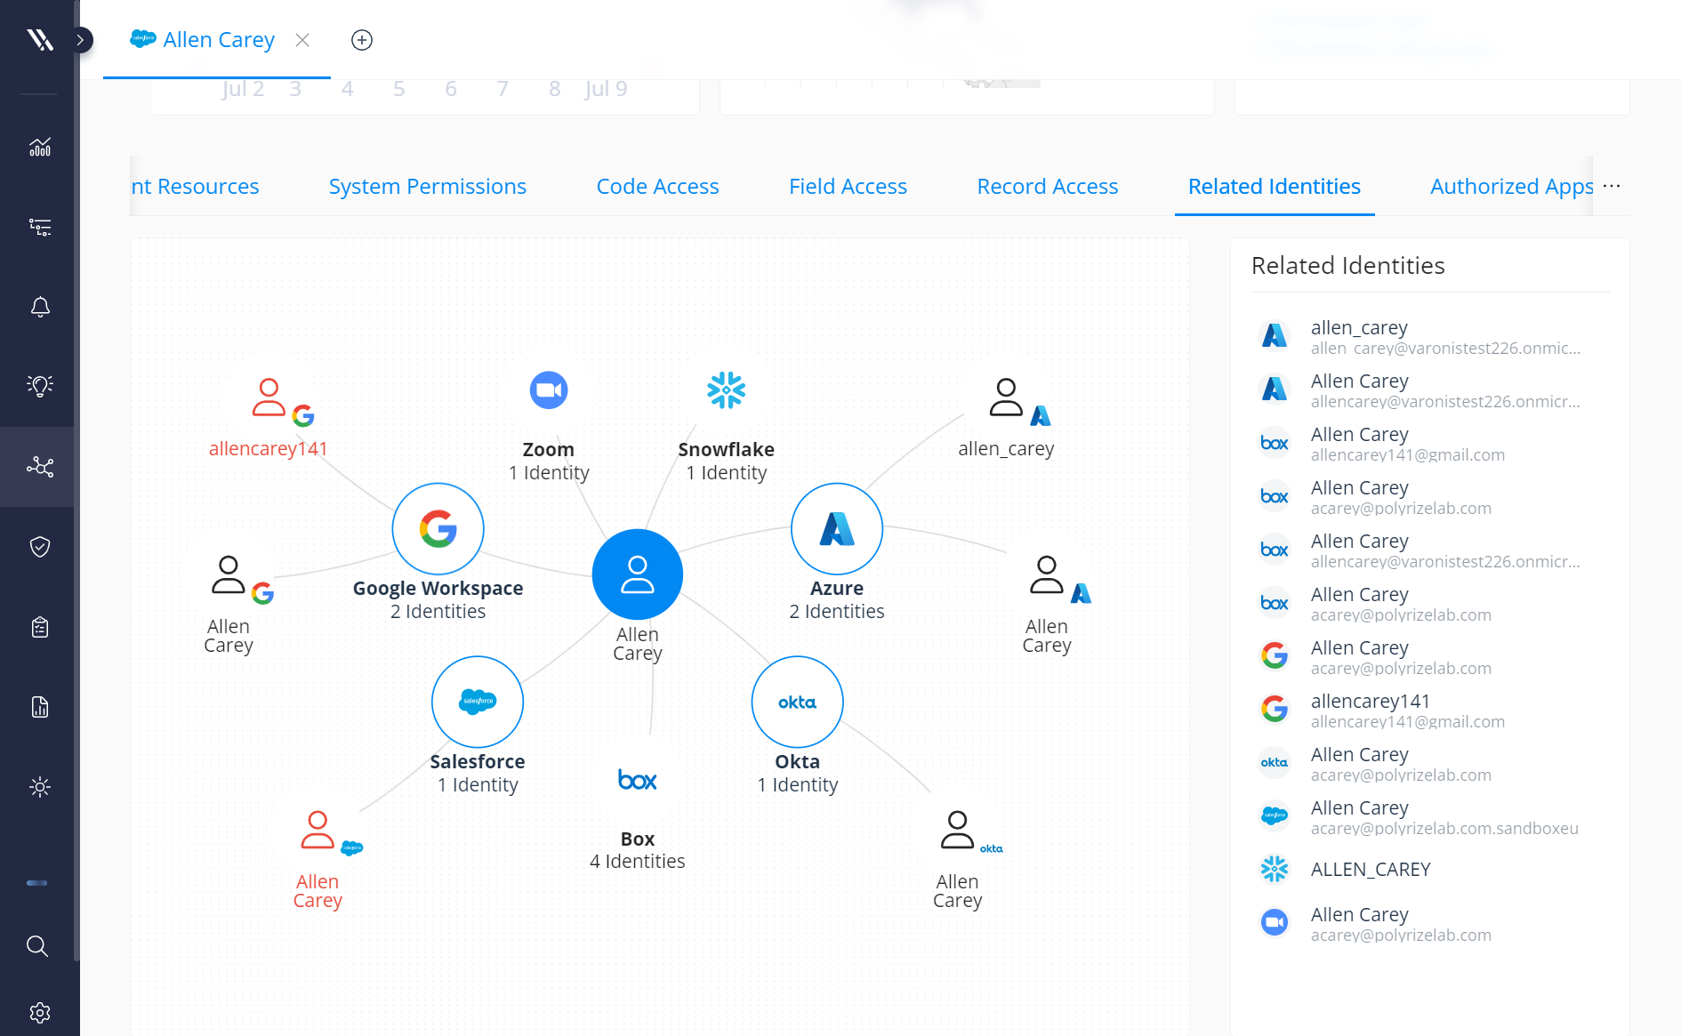Select Google entry acarey@polyrizelab.com

(1430, 657)
